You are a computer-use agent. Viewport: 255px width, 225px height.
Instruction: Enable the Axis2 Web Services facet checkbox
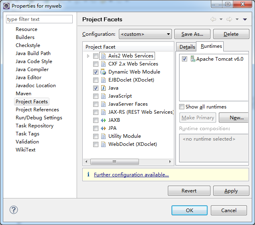pos(96,56)
